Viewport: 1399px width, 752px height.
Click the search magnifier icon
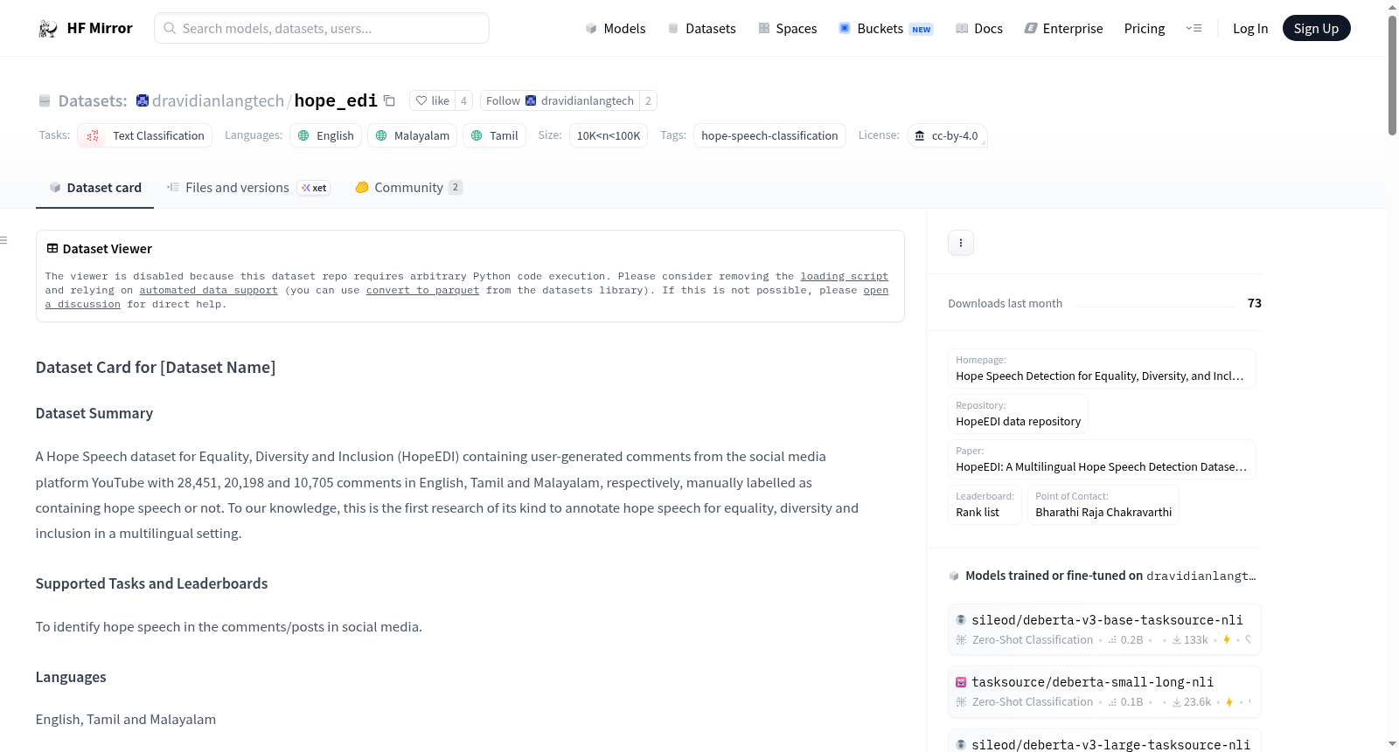pyautogui.click(x=170, y=28)
